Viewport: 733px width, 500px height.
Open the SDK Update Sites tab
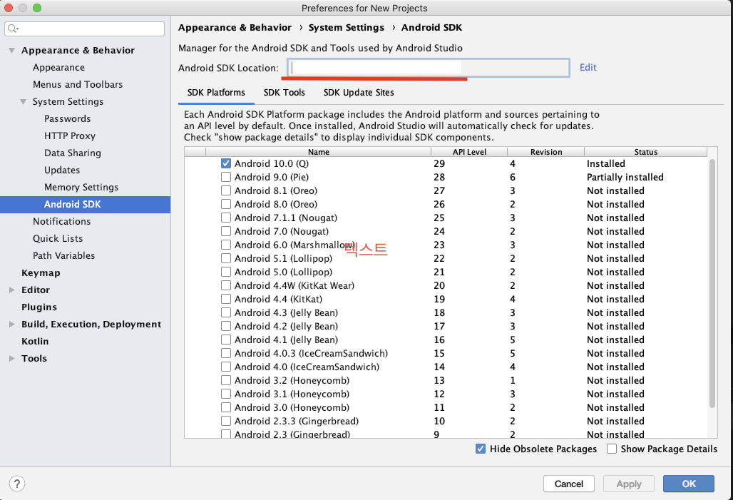tap(359, 93)
